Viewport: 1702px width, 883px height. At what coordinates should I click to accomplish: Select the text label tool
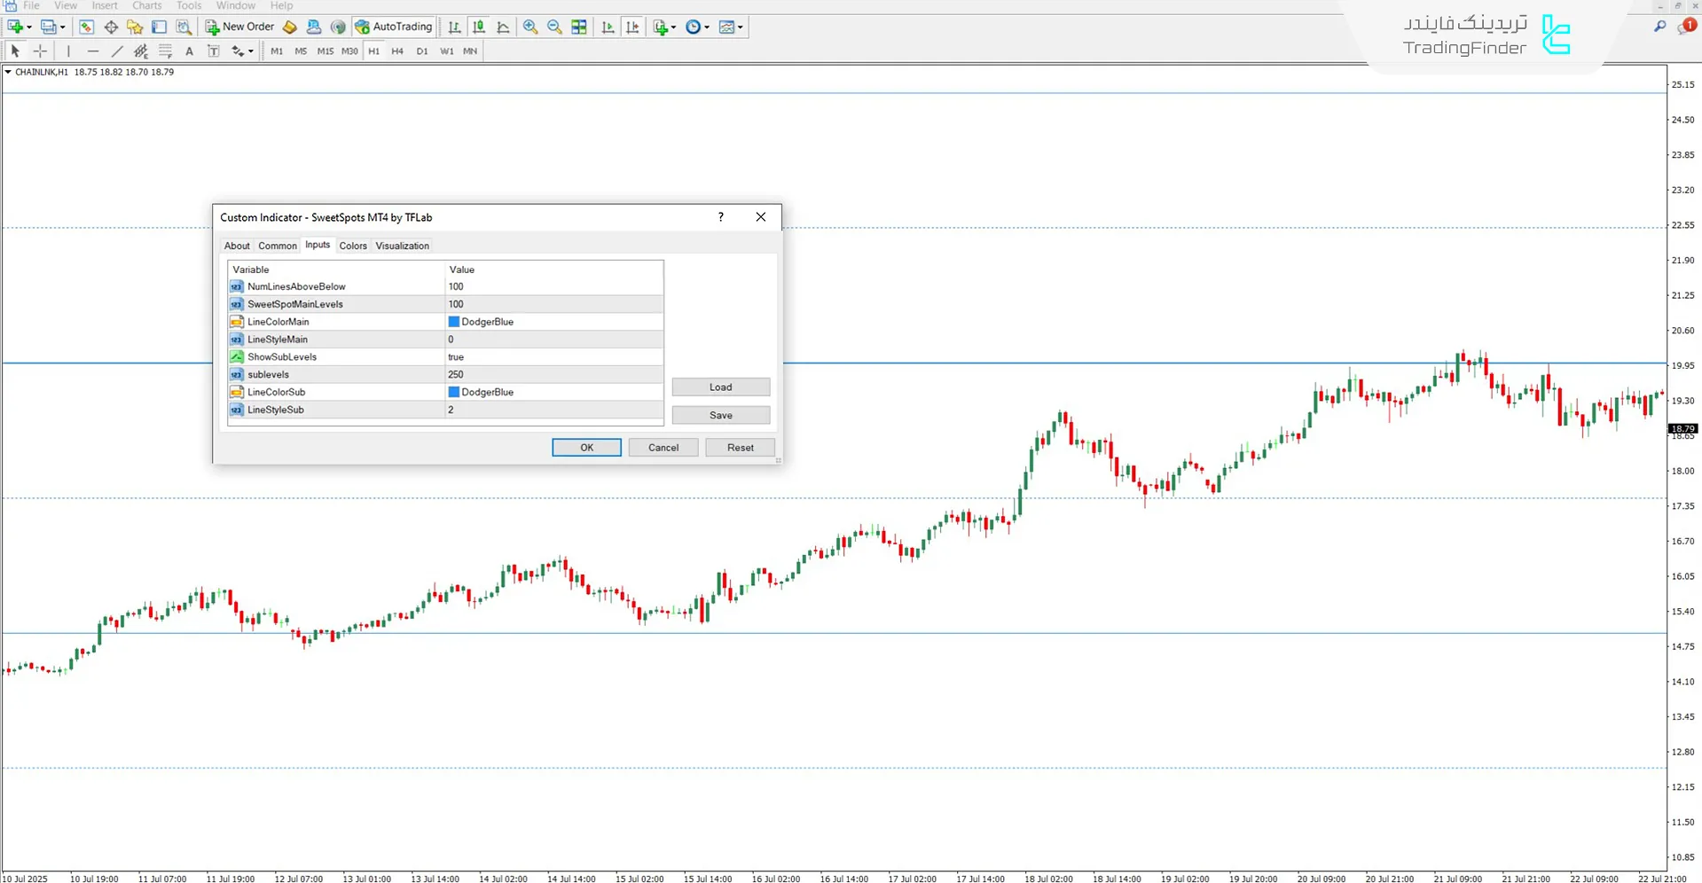pyautogui.click(x=189, y=51)
